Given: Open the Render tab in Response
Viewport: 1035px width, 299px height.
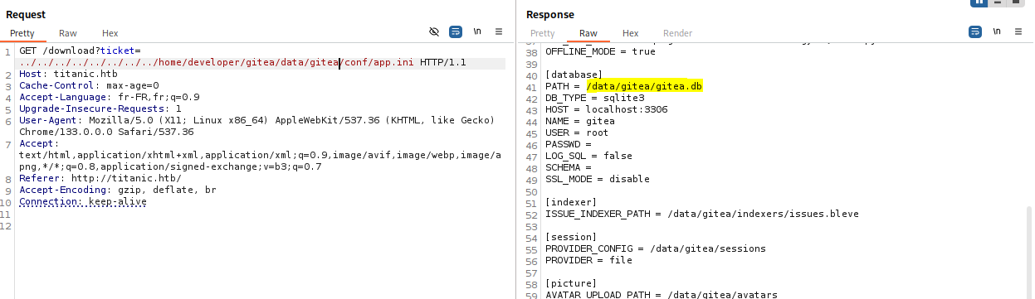Looking at the screenshot, I should pyautogui.click(x=677, y=33).
